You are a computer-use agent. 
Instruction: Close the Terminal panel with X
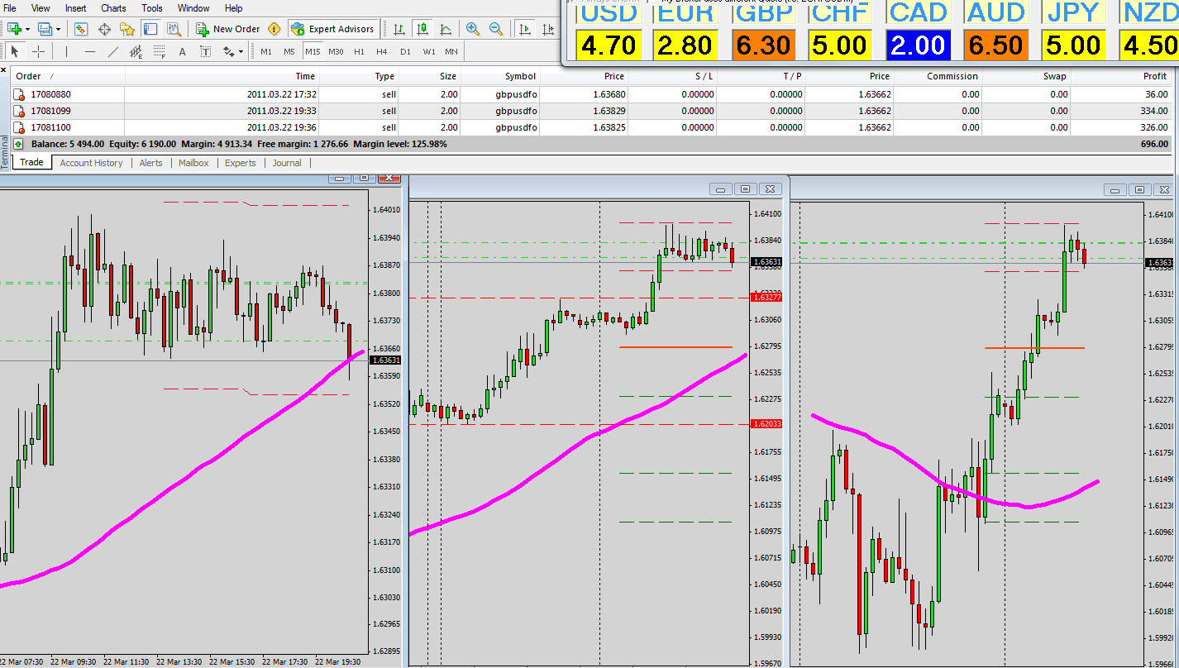4,70
